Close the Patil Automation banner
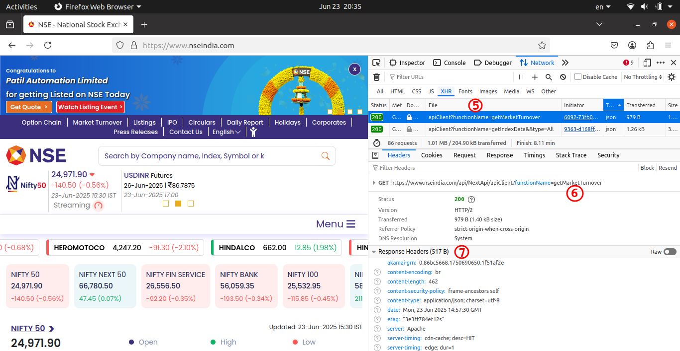 click(354, 69)
